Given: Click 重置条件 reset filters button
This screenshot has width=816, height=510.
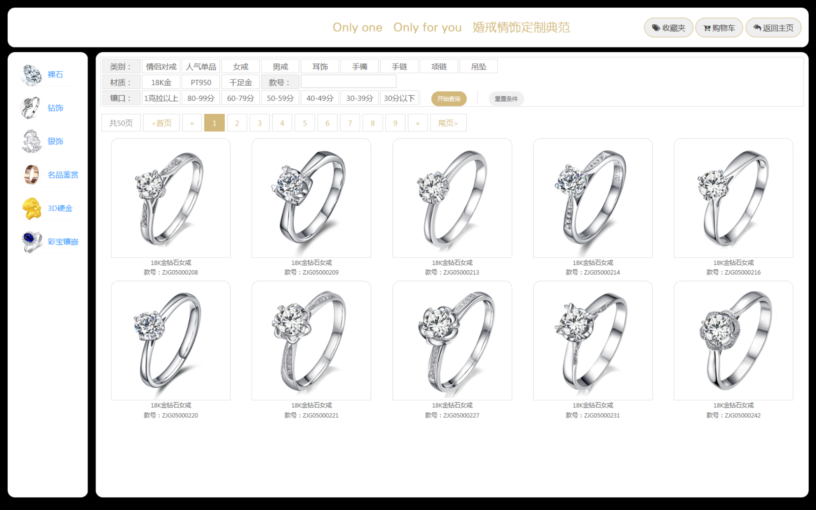Looking at the screenshot, I should [x=506, y=99].
